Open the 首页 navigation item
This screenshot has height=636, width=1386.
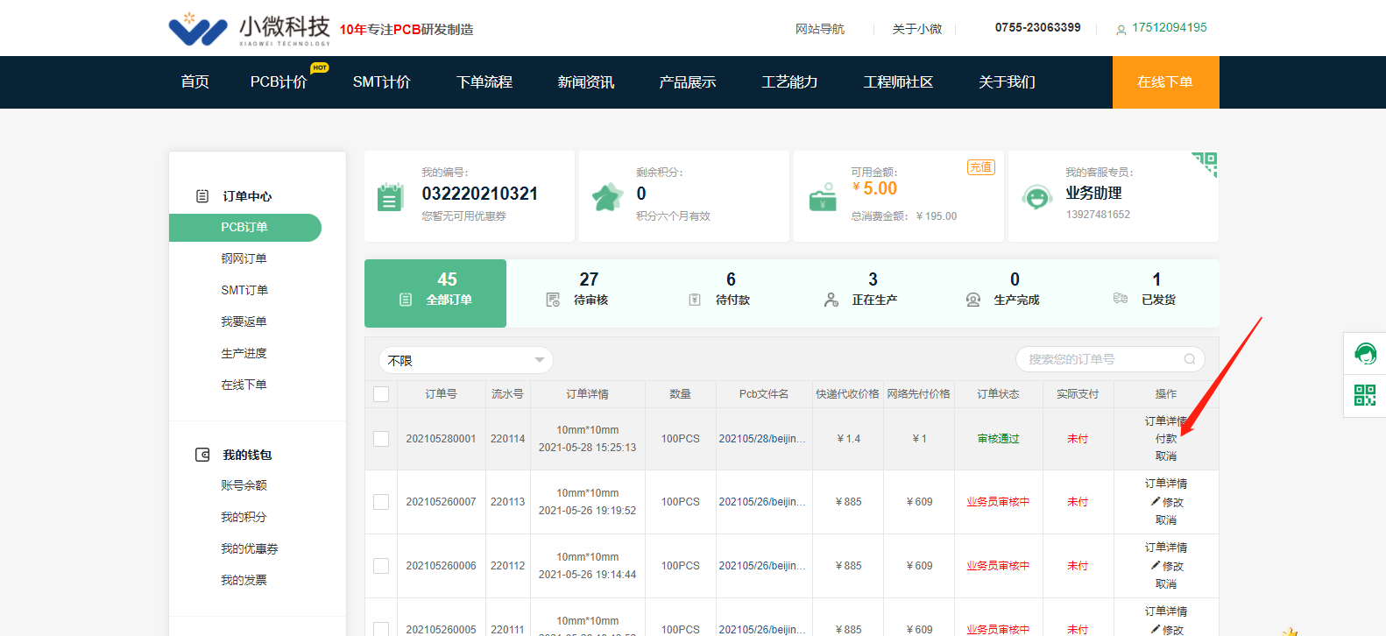point(194,82)
